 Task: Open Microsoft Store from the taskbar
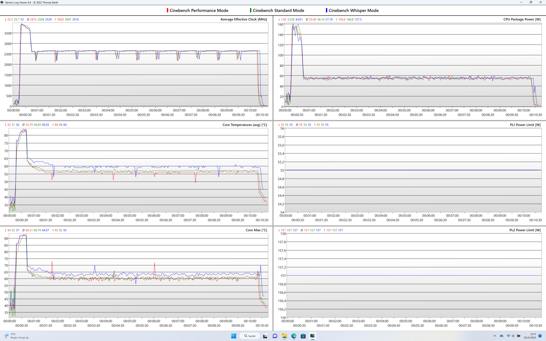click(303, 336)
